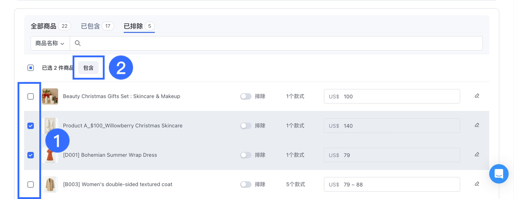Click the US$ 100 price input
The height and width of the screenshot is (199, 514).
coord(399,96)
